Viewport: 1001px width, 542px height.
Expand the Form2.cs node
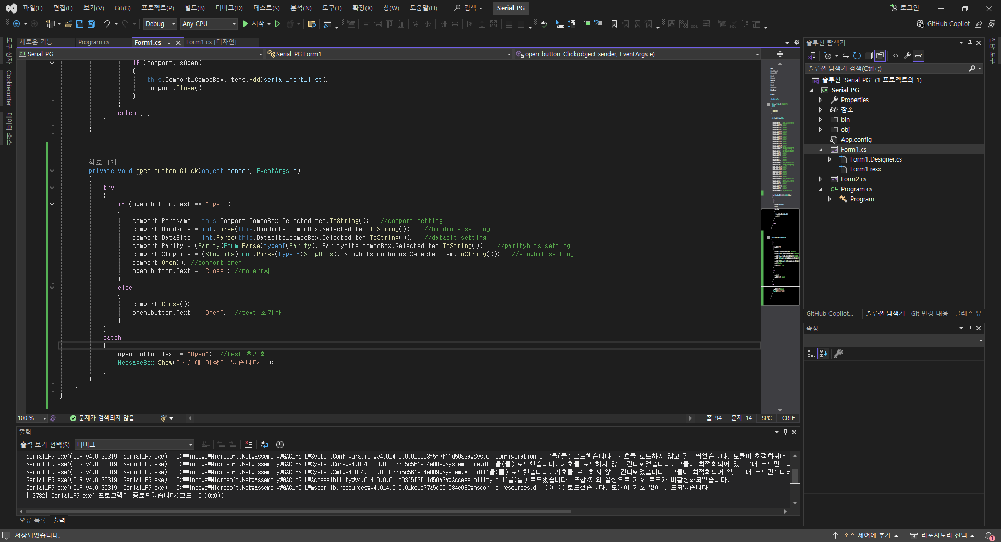click(820, 179)
